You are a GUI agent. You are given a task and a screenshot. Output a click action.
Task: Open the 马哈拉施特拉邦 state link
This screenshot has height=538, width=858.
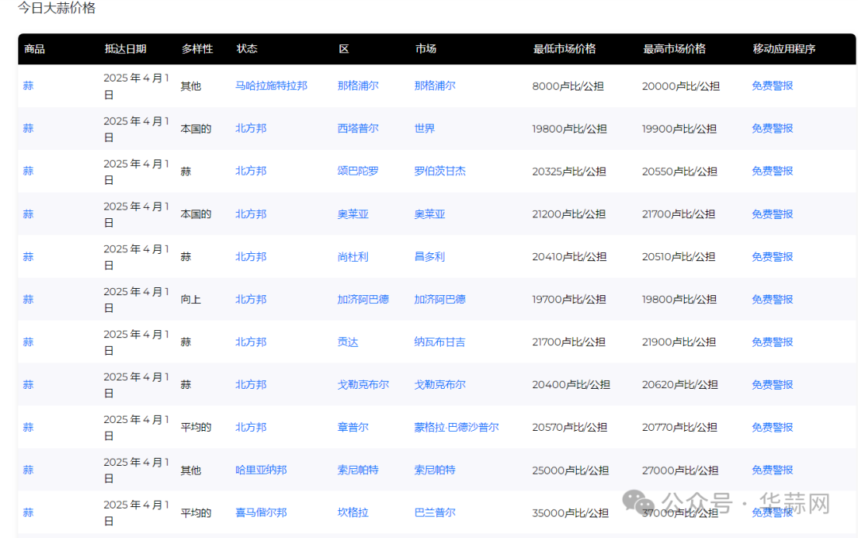click(x=271, y=86)
